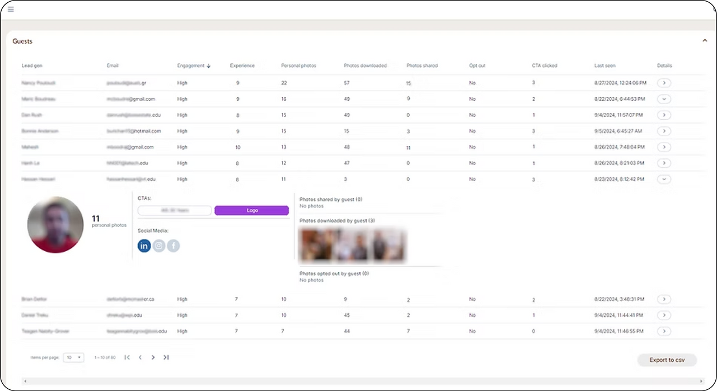This screenshot has height=391, width=717.
Task: Sort by Engagement column arrow
Action: (x=209, y=66)
